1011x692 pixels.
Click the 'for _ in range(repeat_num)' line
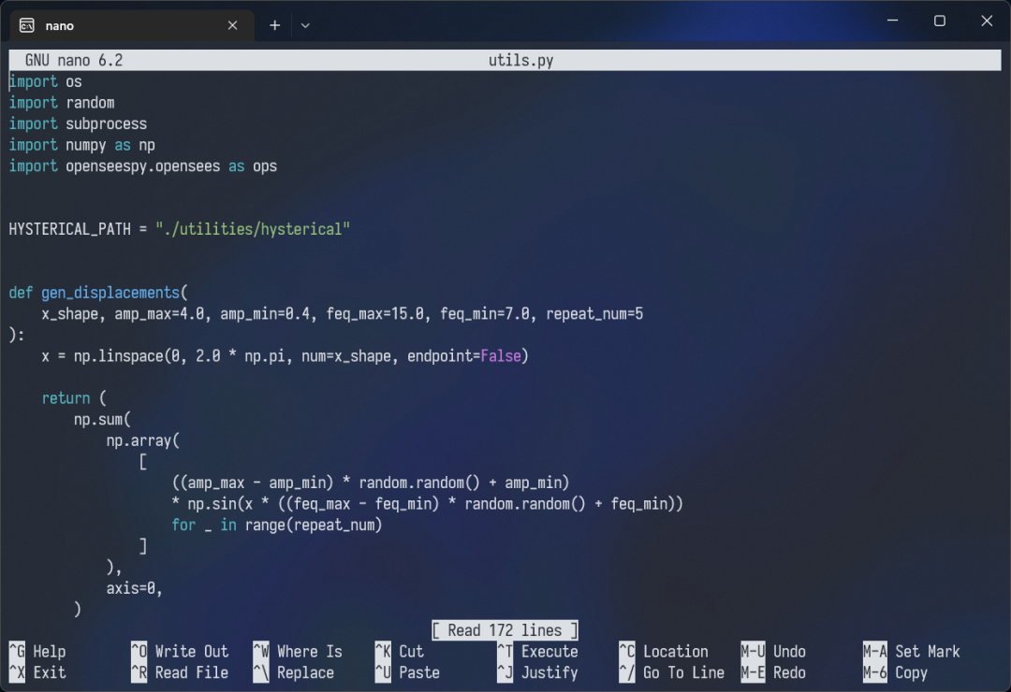[x=277, y=526]
